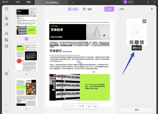Expand the dropdown chevron beside the upgrade button
This screenshot has width=158, height=114.
117,2
